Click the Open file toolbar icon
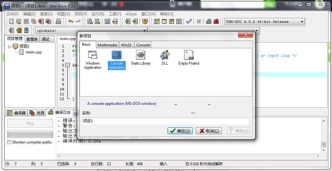This screenshot has height=171, width=332. point(19,21)
